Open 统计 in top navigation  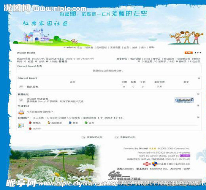(x=143, y=47)
